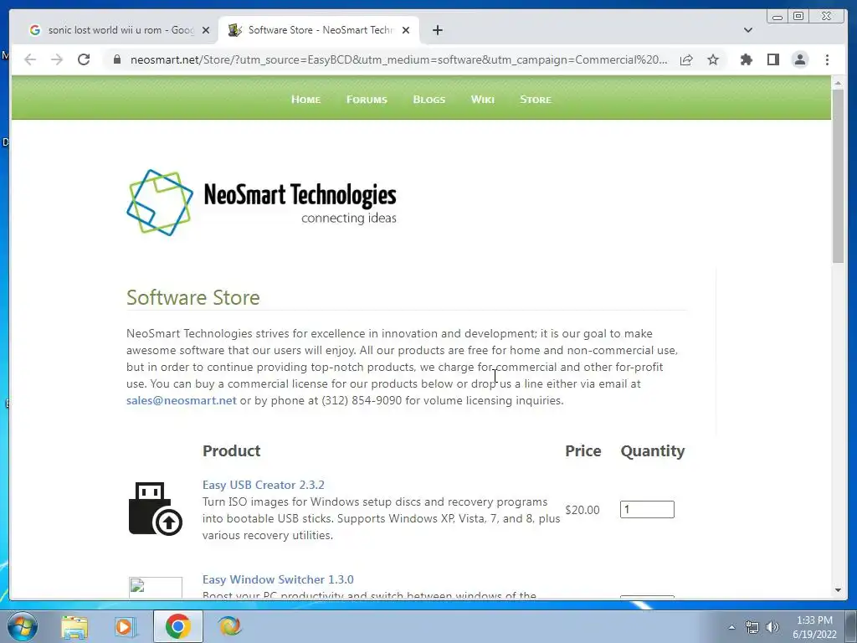Click the Software Store heading
Screen dimensions: 857x643
point(193,297)
